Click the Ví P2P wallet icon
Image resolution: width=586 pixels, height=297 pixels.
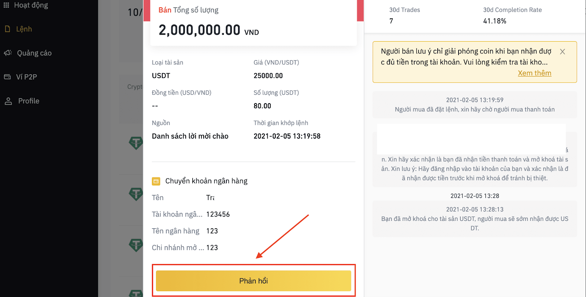[x=7, y=77]
